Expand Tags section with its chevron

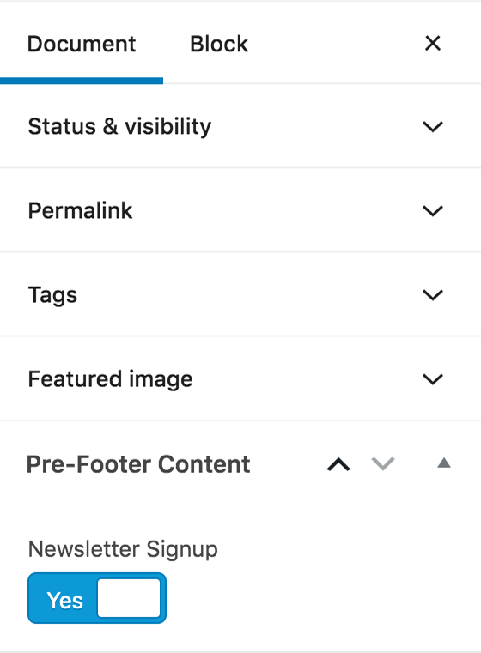tap(433, 295)
